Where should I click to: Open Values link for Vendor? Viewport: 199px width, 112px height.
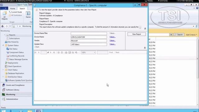pyautogui.click(x=113, y=40)
